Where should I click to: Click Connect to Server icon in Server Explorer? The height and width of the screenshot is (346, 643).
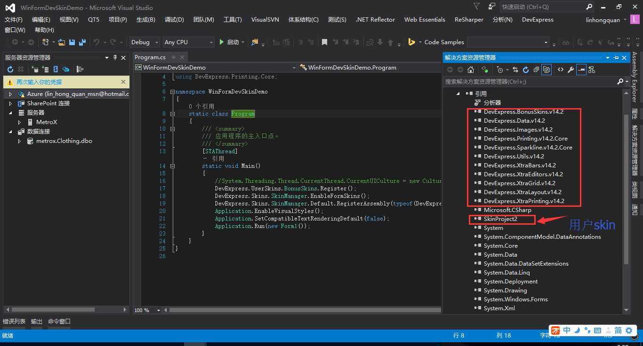(45, 69)
